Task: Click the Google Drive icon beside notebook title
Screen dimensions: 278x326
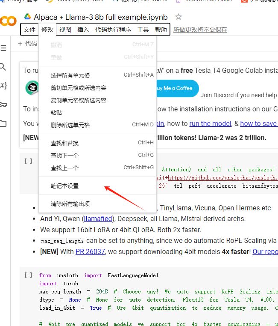Action: pyautogui.click(x=27, y=16)
